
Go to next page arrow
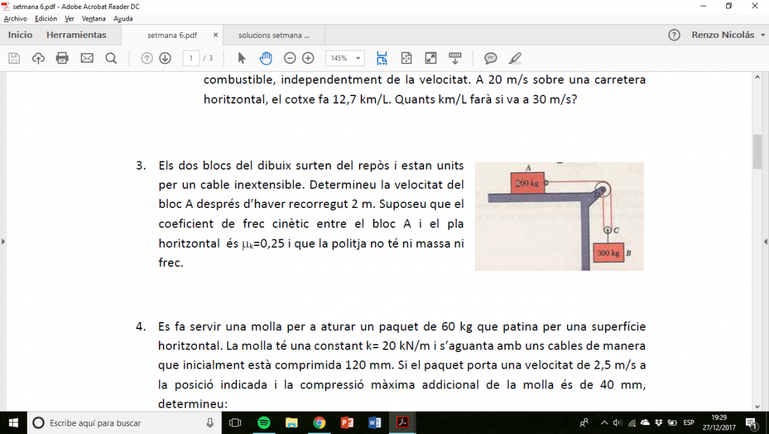[165, 58]
